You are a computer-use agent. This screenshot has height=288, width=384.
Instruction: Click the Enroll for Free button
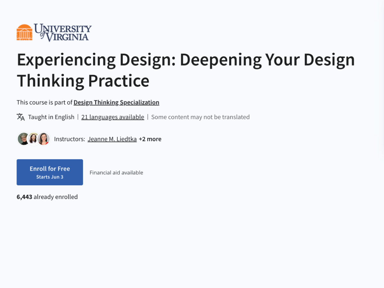(x=50, y=172)
